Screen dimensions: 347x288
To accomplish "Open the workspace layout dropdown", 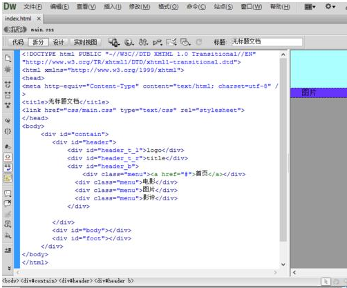I will tap(310, 7).
